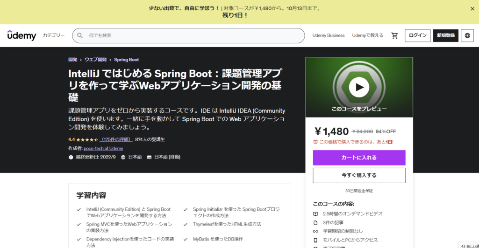This screenshot has height=248, width=479.
Task: Click the 30日間返金保証 text
Action: pyautogui.click(x=359, y=191)
